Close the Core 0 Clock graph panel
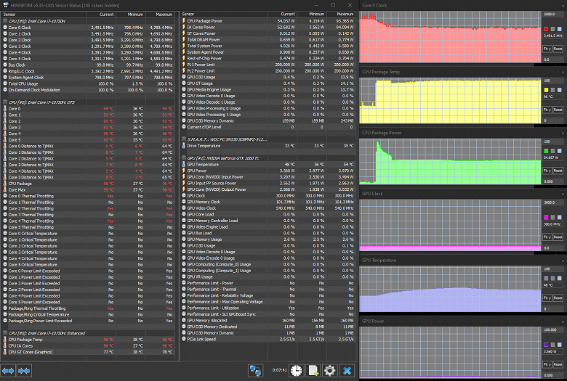This screenshot has height=381, width=567. tap(561, 5)
